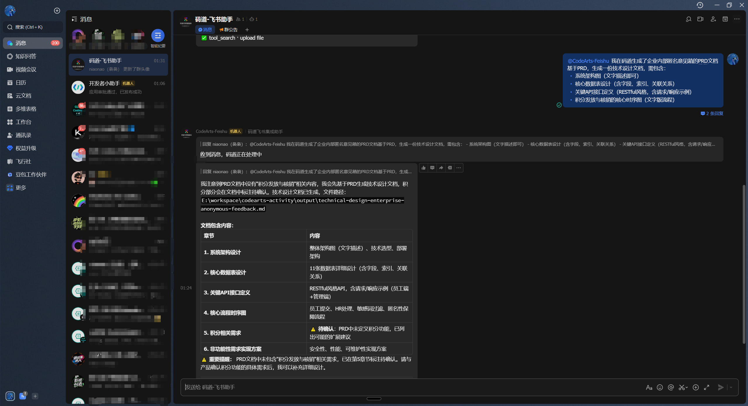The height and width of the screenshot is (406, 748).
Task: Open 智能纪要 smart minutes shortcut
Action: tap(158, 39)
